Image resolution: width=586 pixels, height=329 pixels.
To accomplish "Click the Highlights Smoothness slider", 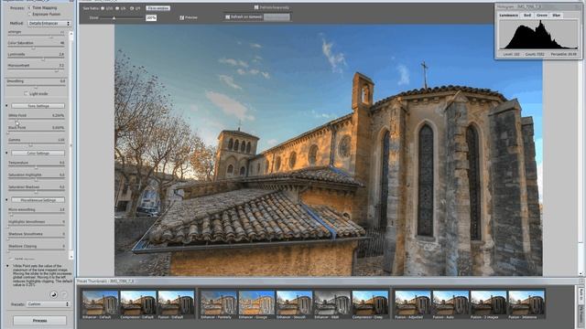I will pos(36,227).
